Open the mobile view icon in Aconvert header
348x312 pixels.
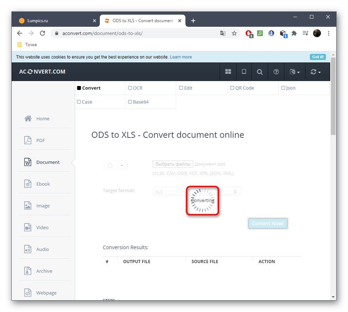click(244, 71)
